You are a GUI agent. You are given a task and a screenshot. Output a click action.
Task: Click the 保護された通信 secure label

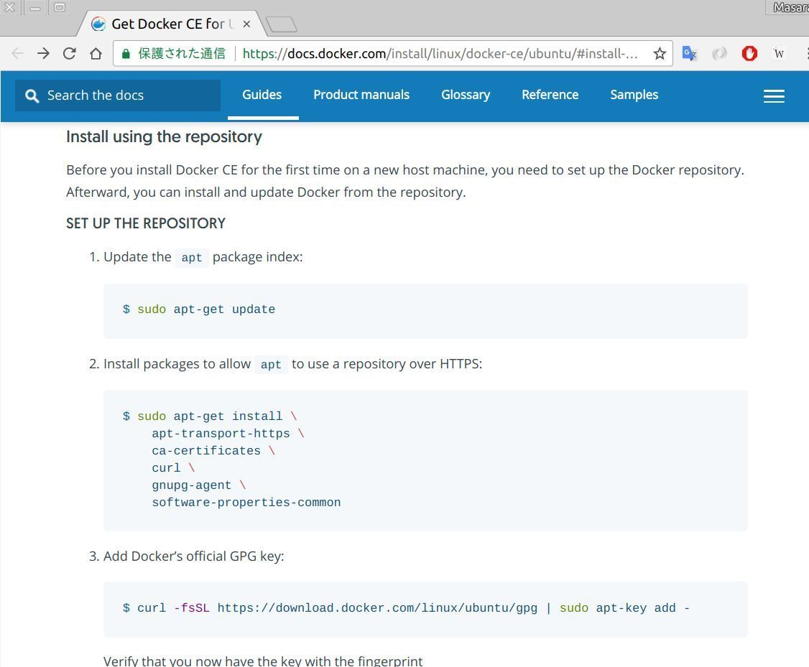(x=182, y=54)
